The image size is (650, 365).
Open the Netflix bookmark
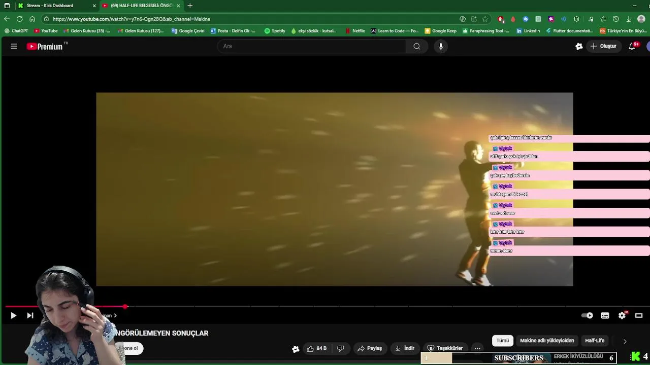355,31
